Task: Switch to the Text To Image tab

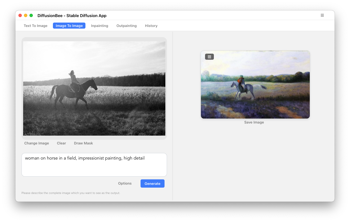Action: [x=36, y=26]
